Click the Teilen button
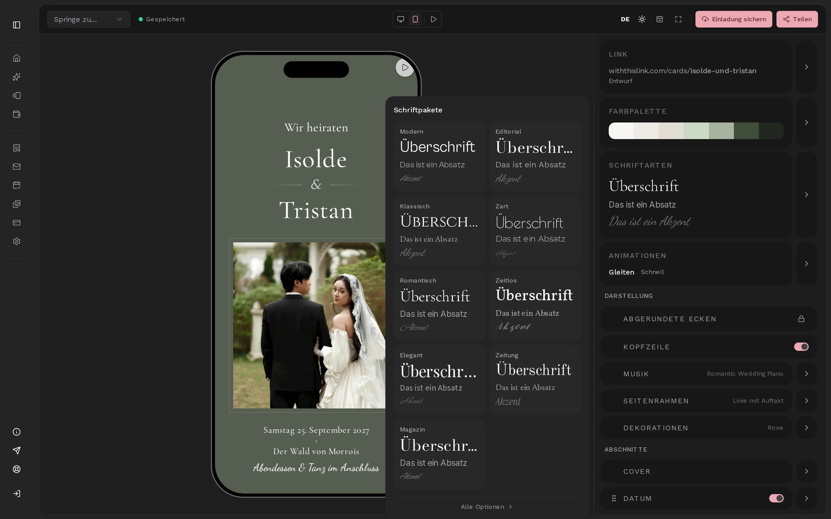 797,19
